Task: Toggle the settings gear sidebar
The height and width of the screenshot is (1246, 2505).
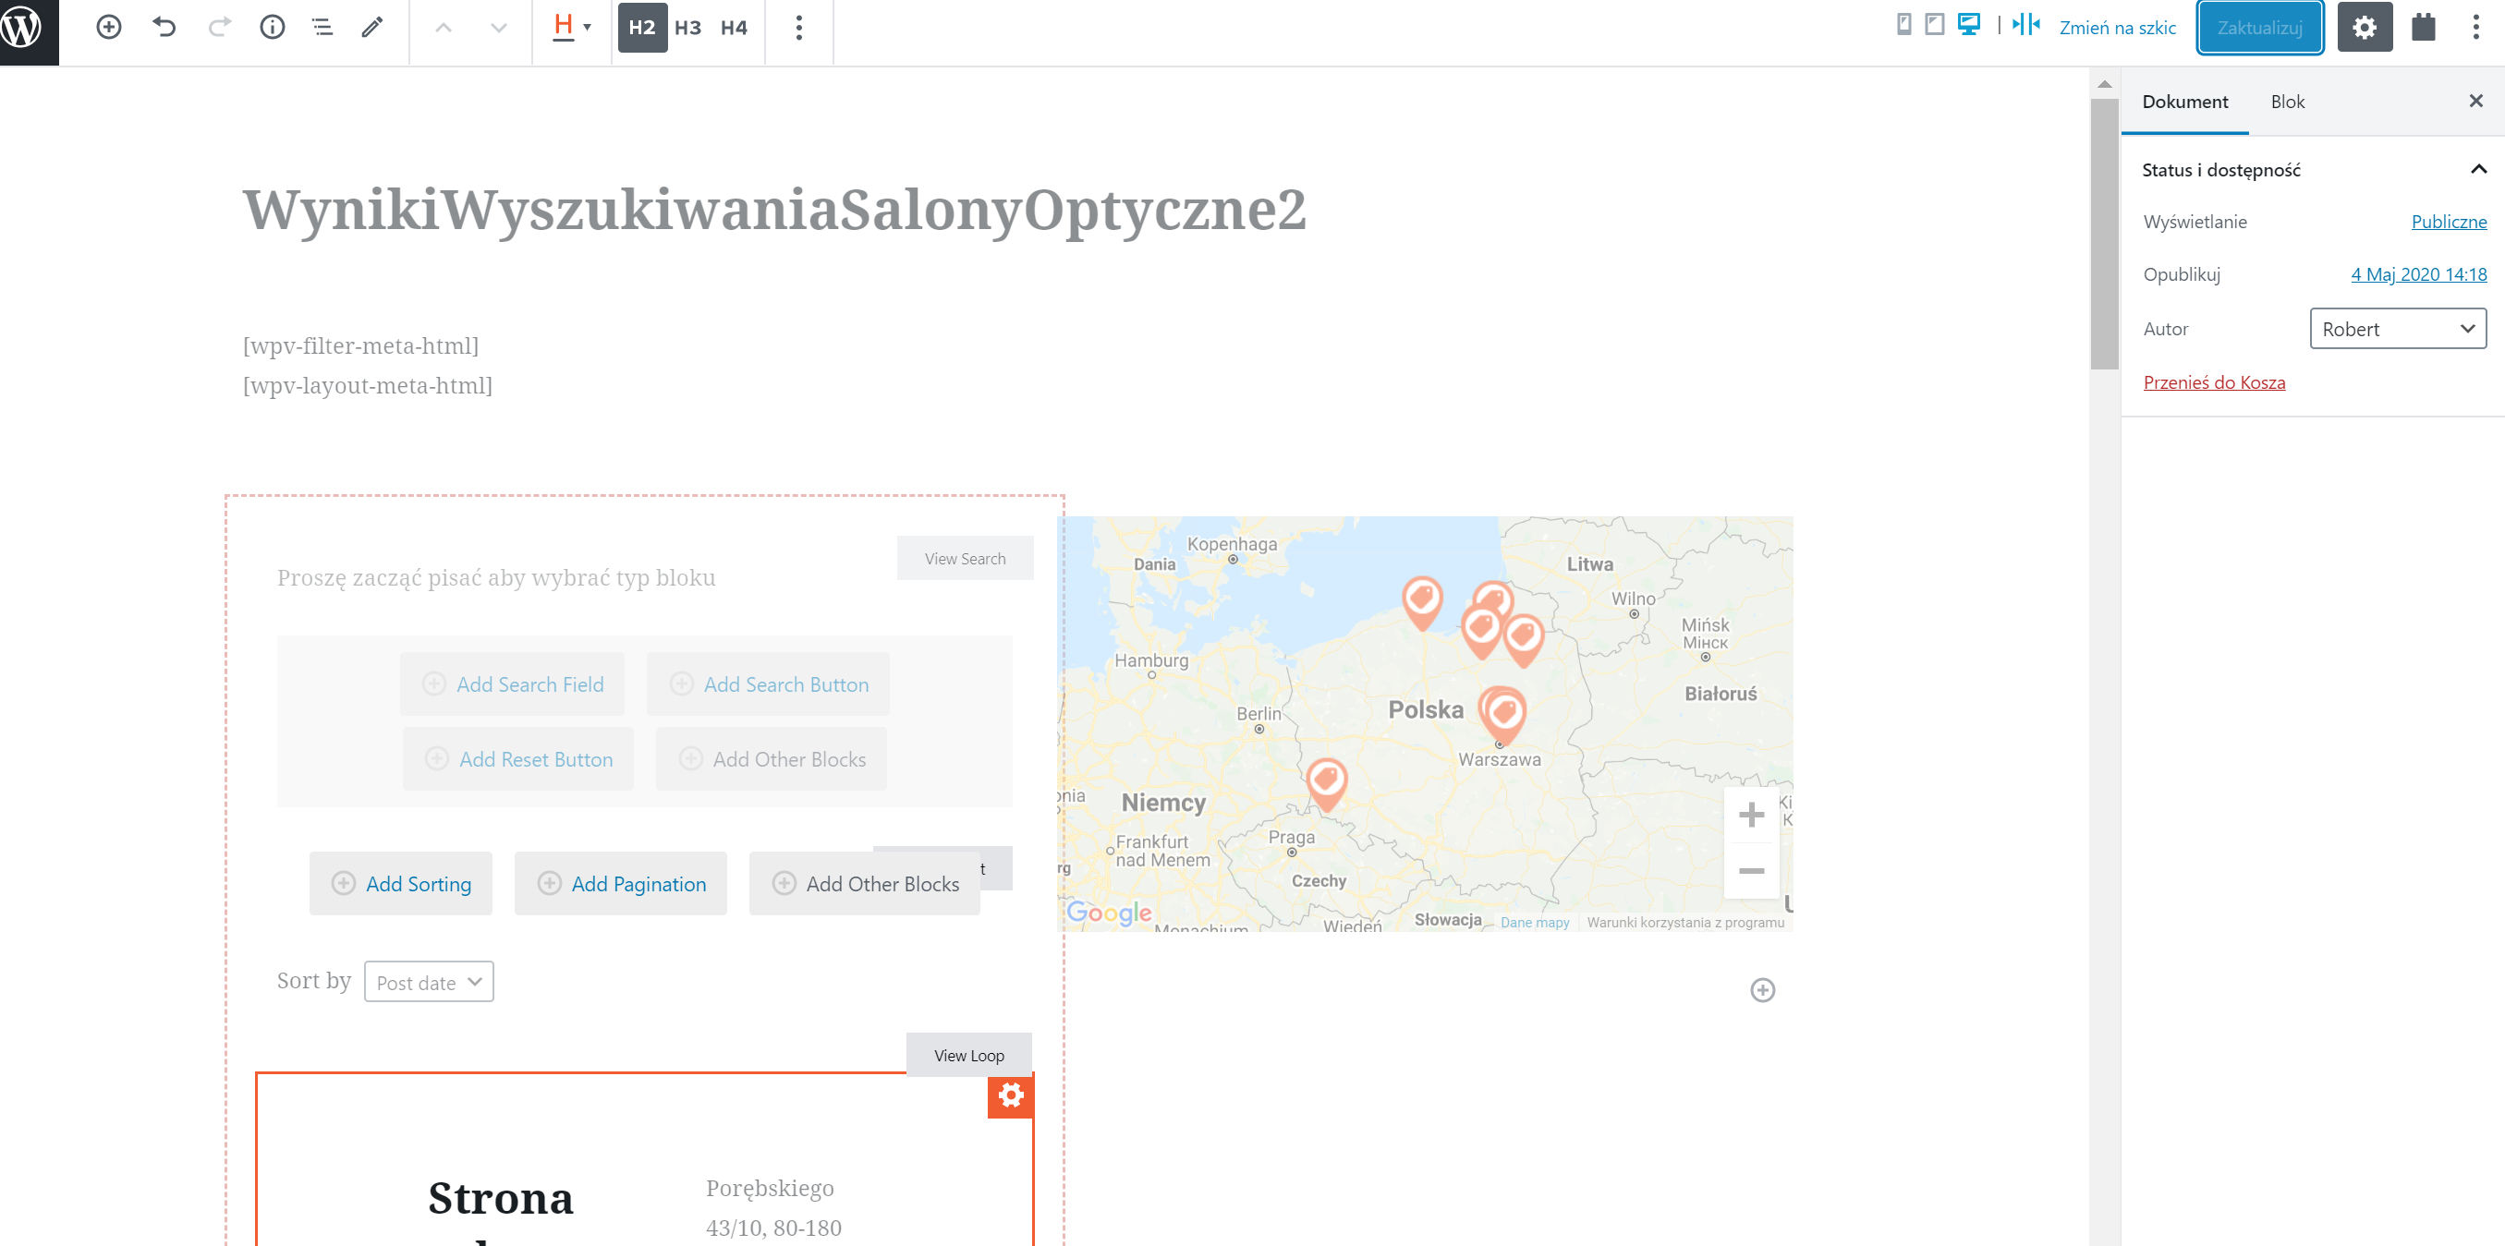Action: 2365,27
